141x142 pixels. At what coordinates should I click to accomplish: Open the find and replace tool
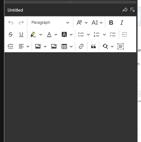[x=105, y=46]
